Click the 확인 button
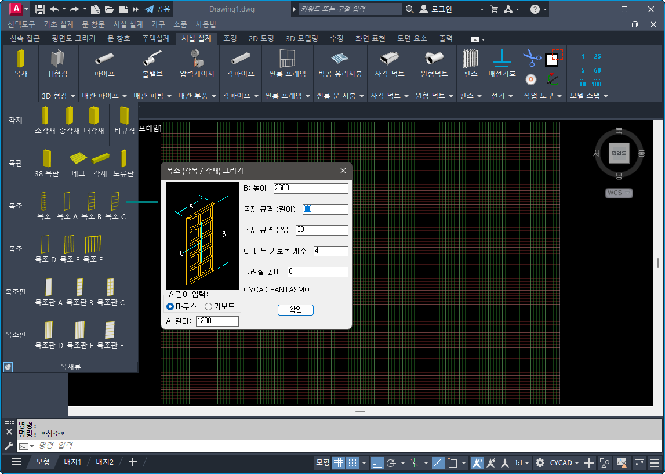Image resolution: width=665 pixels, height=474 pixels. (296, 310)
